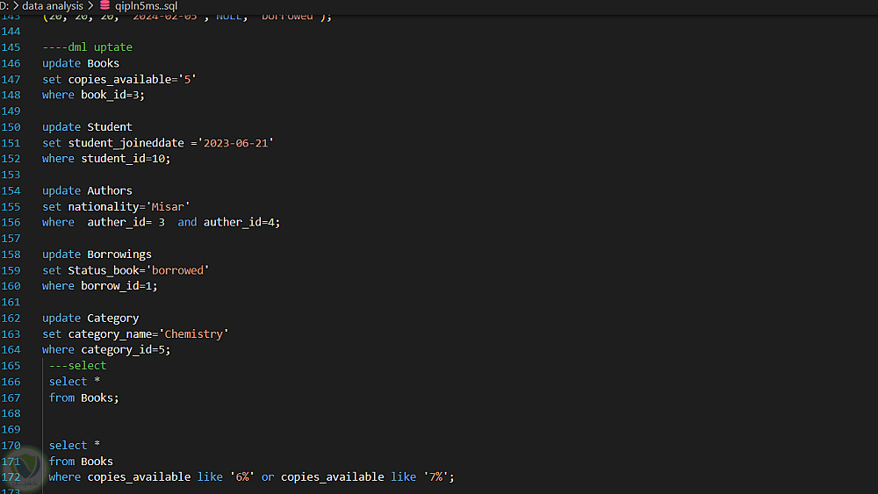Viewport: 878px width, 494px height.
Task: Click 'where student_id=10;' line
Action: coord(106,159)
